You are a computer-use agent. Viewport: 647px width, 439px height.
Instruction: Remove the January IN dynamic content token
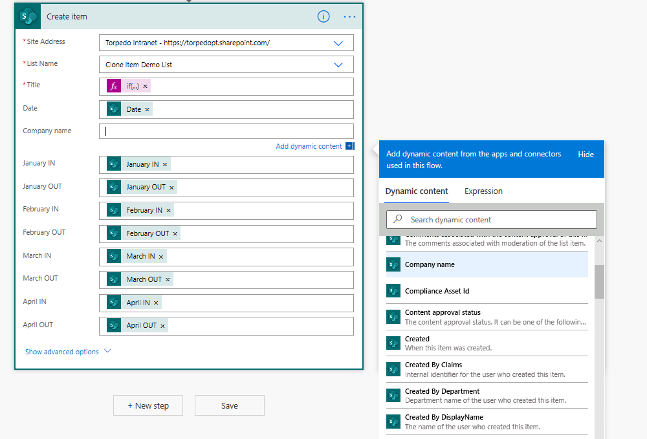166,165
